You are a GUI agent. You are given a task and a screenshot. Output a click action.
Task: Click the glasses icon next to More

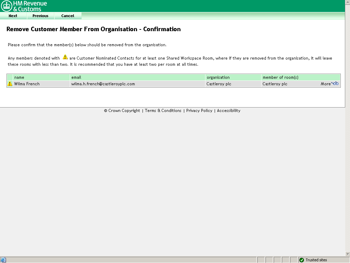tap(335, 84)
